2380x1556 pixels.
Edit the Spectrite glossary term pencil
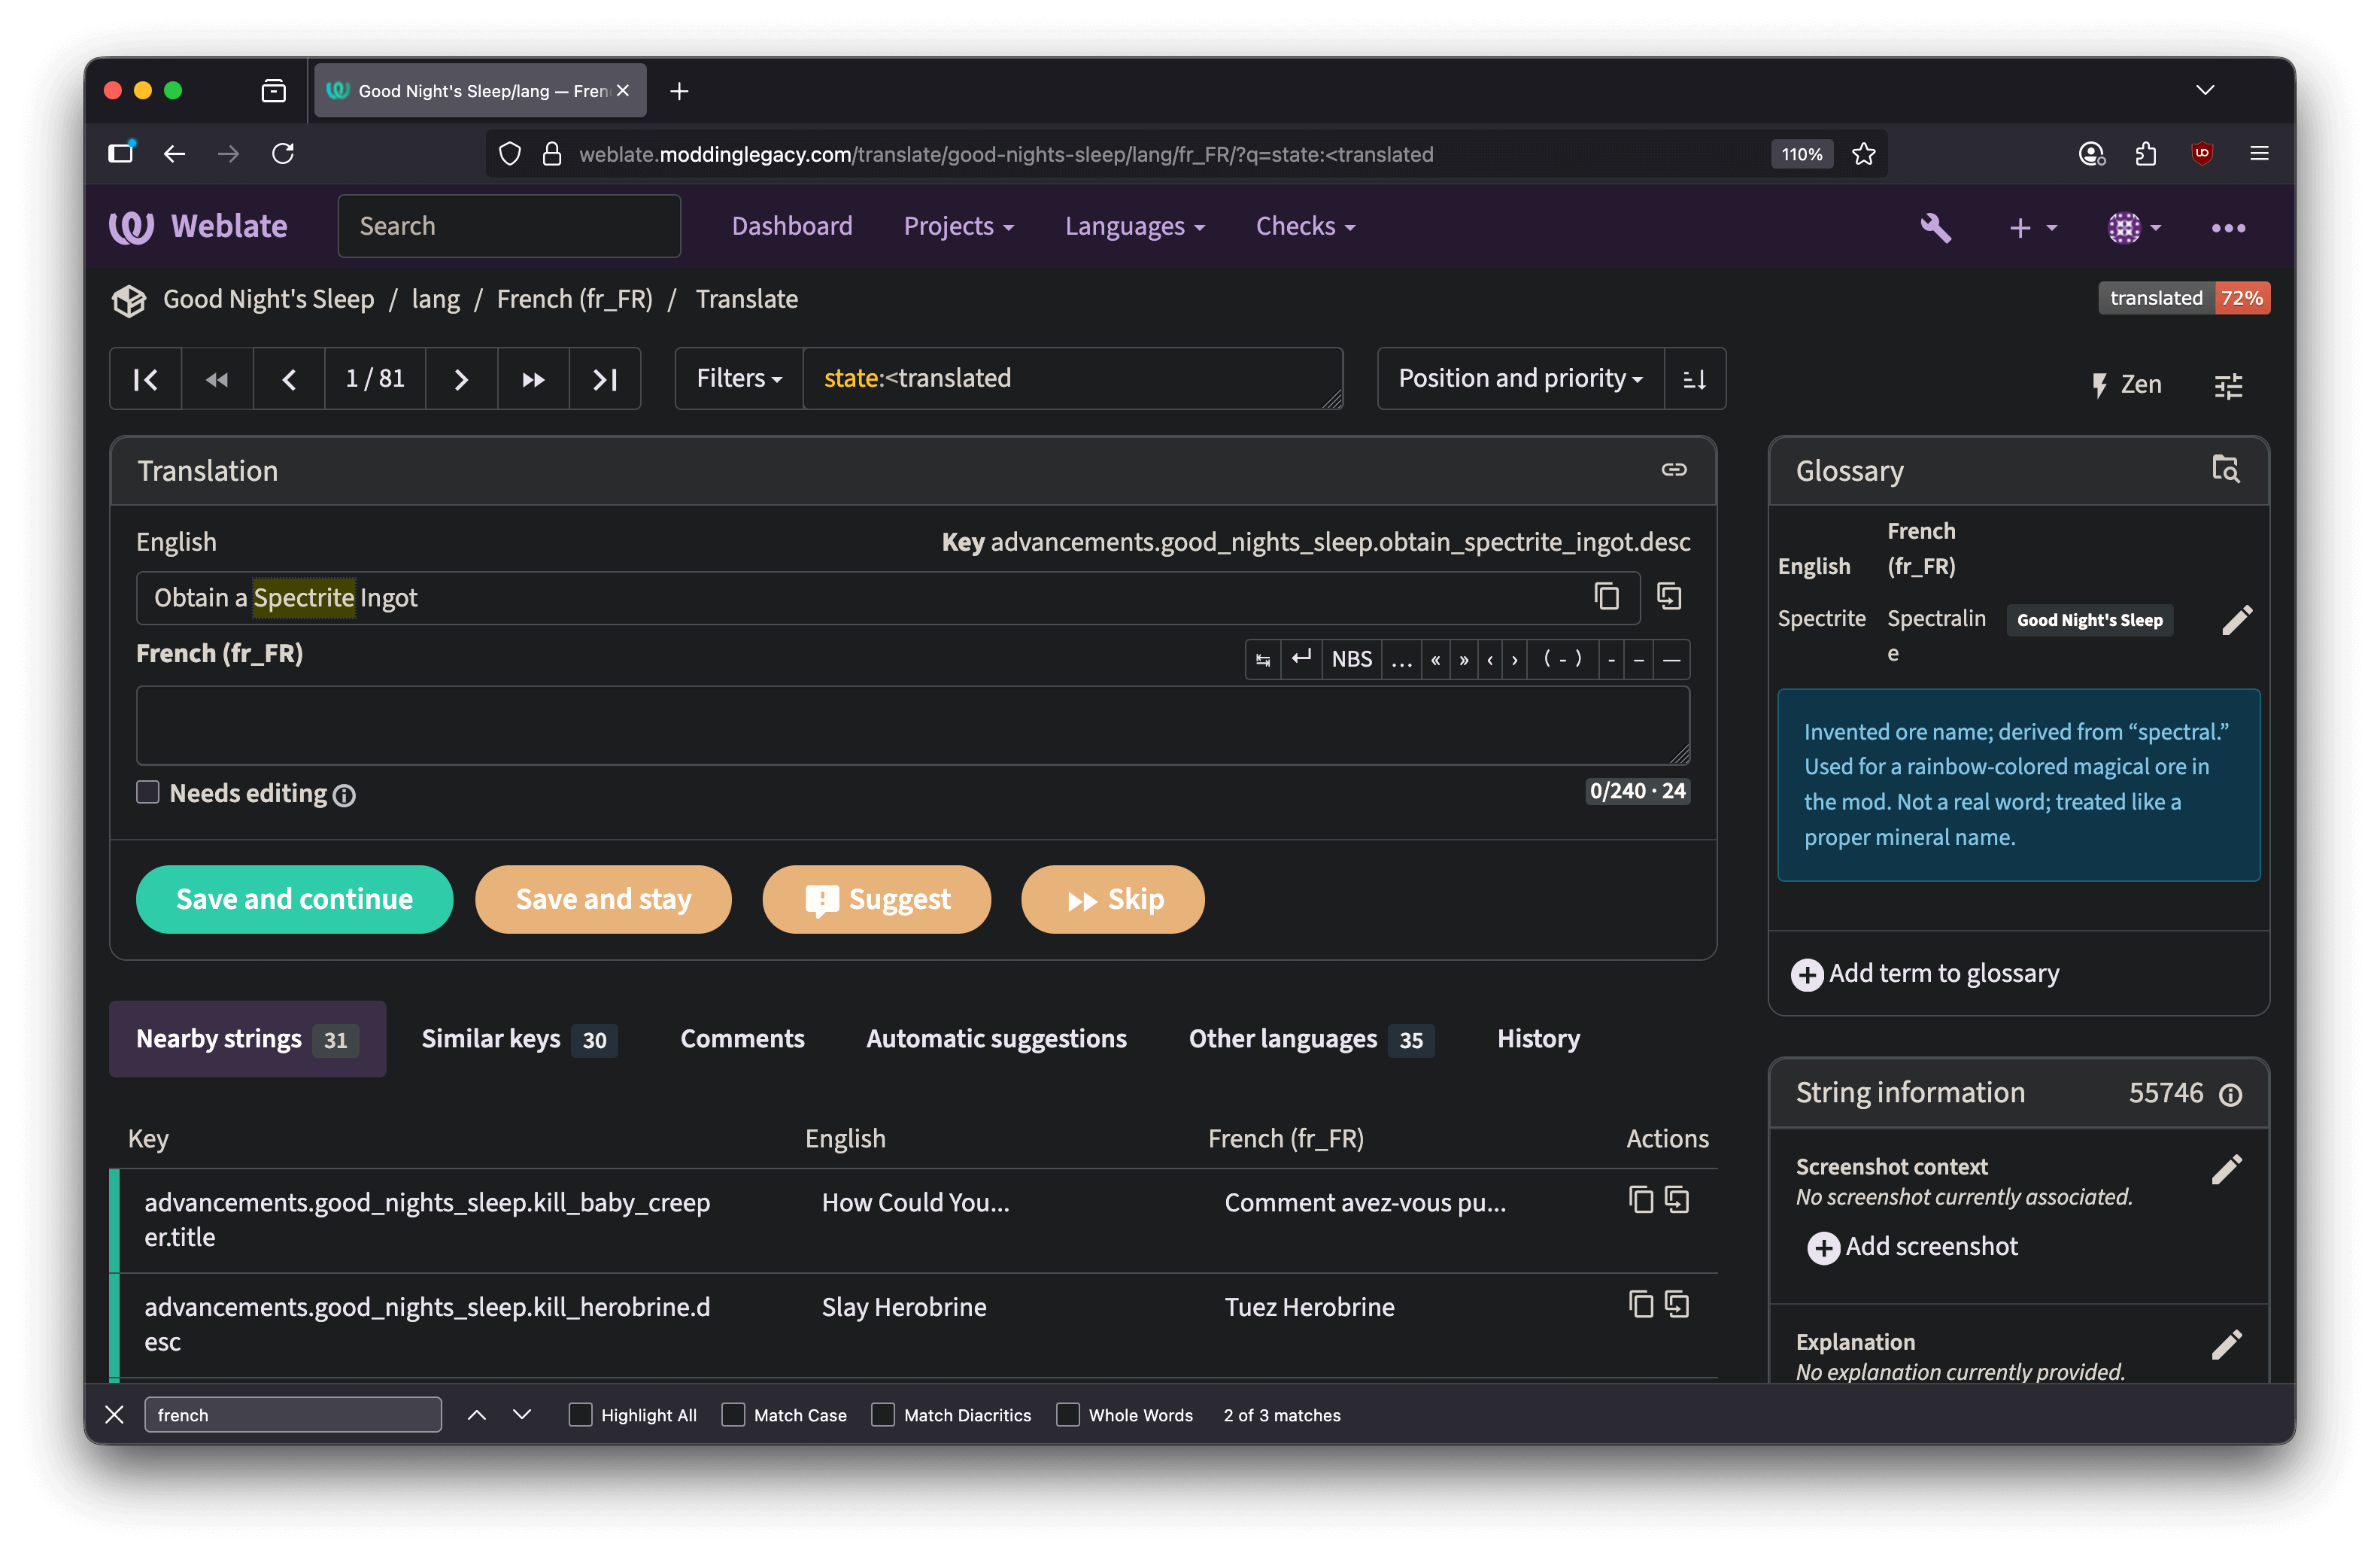click(x=2236, y=620)
